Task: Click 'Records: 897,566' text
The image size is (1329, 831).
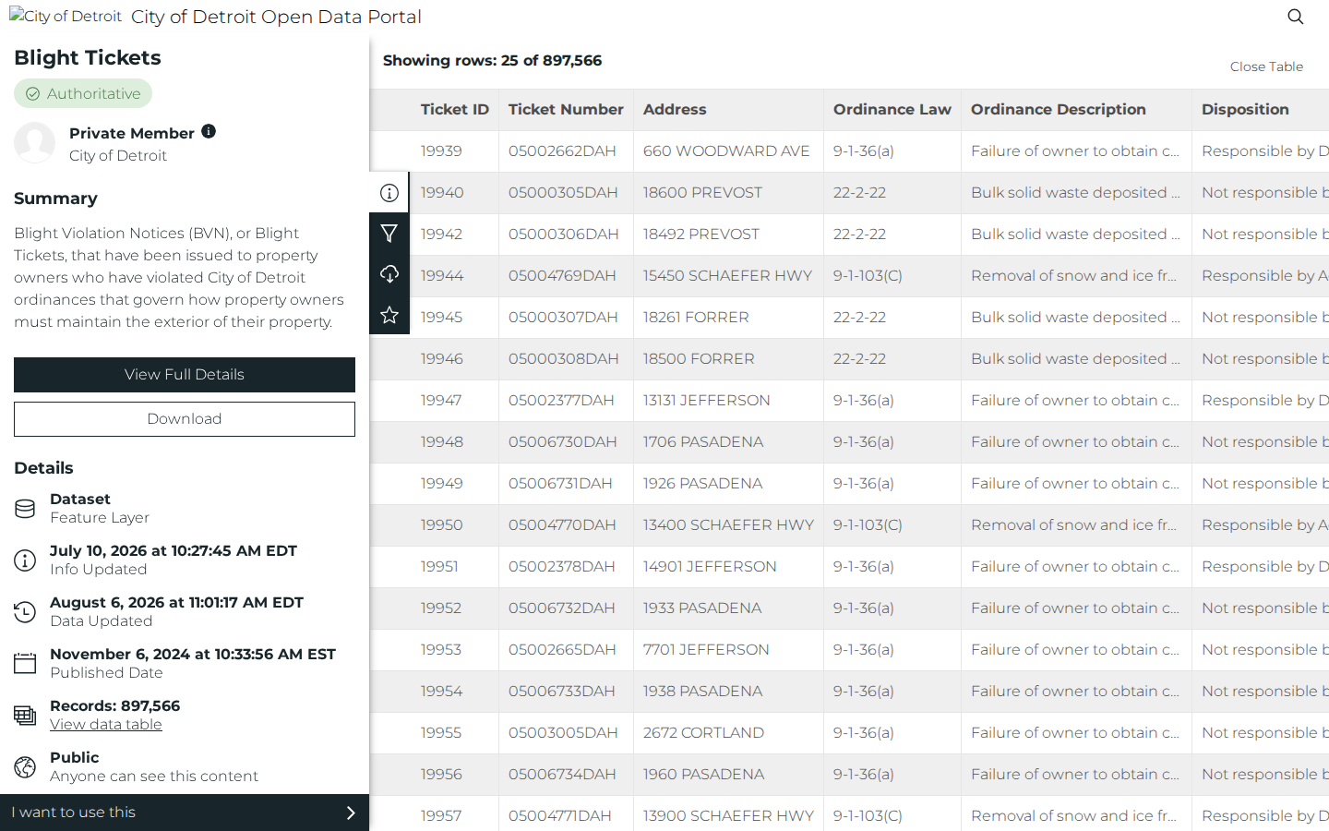Action: pyautogui.click(x=115, y=706)
